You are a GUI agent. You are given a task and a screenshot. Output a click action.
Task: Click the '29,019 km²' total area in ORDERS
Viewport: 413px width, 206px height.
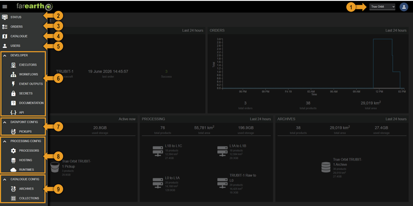pyautogui.click(x=370, y=103)
